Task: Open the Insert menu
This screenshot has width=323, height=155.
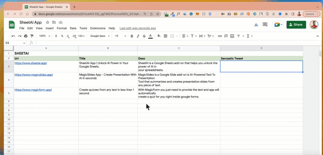Action: click(x=49, y=28)
